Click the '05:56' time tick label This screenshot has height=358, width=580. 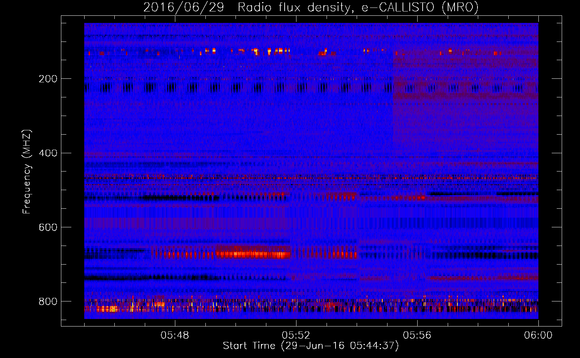tap(417, 335)
